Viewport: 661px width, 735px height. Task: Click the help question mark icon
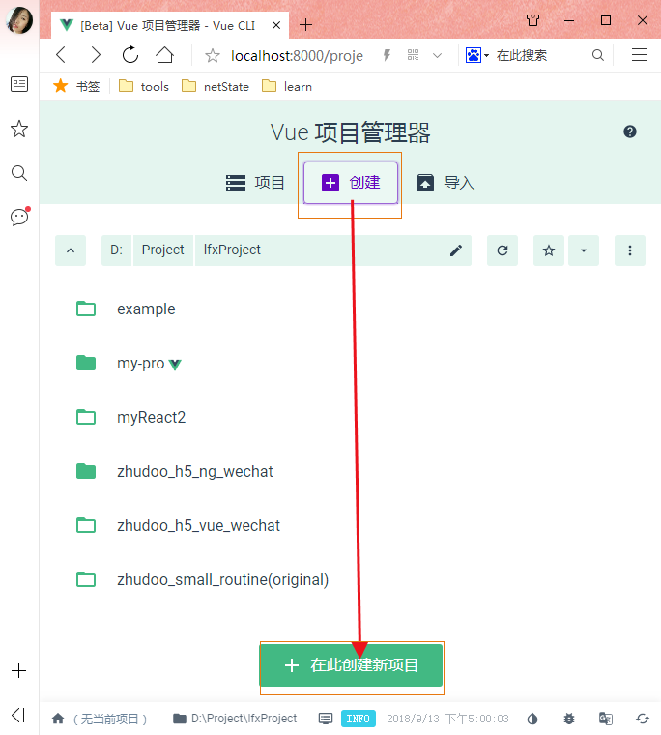click(x=630, y=132)
